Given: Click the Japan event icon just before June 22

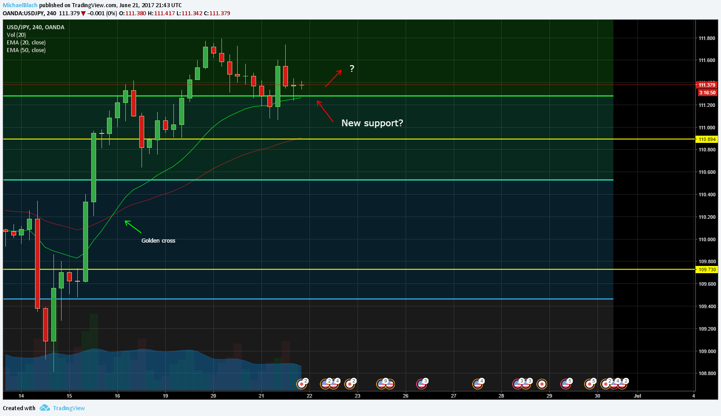Looking at the screenshot, I should tap(301, 384).
